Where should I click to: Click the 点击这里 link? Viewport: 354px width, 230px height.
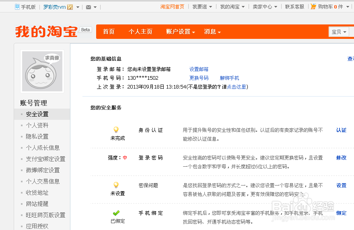tap(237, 87)
